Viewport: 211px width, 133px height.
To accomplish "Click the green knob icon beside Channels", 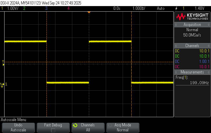I will click(75, 125).
